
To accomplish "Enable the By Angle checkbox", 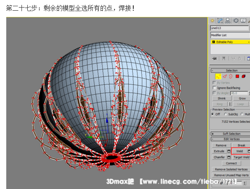I will tap(214, 93).
